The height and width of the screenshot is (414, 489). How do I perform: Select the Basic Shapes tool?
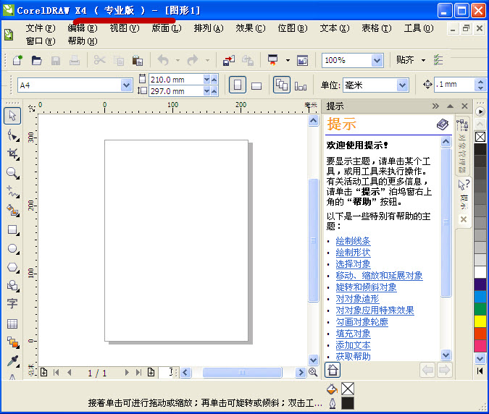pyautogui.click(x=13, y=286)
